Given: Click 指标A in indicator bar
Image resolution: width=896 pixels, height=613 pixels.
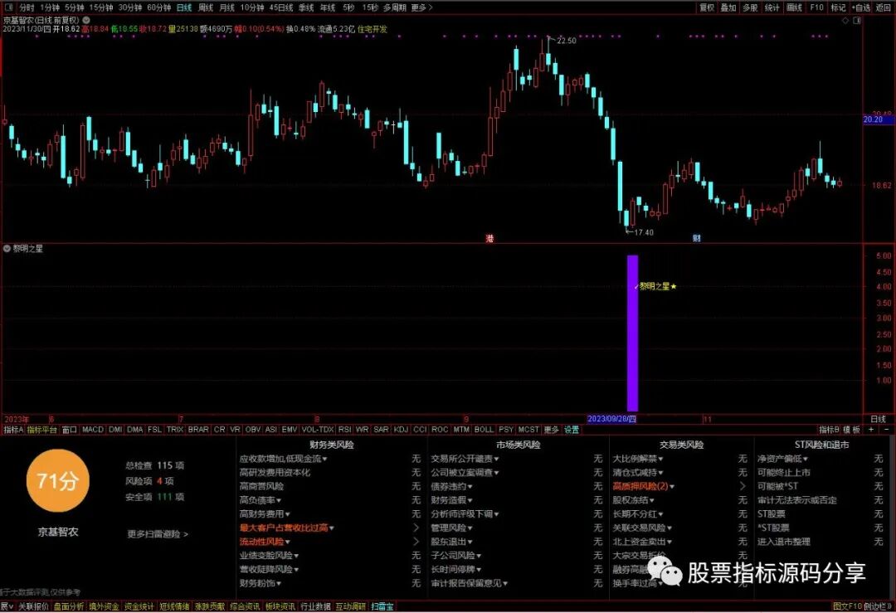Looking at the screenshot, I should click(x=13, y=430).
